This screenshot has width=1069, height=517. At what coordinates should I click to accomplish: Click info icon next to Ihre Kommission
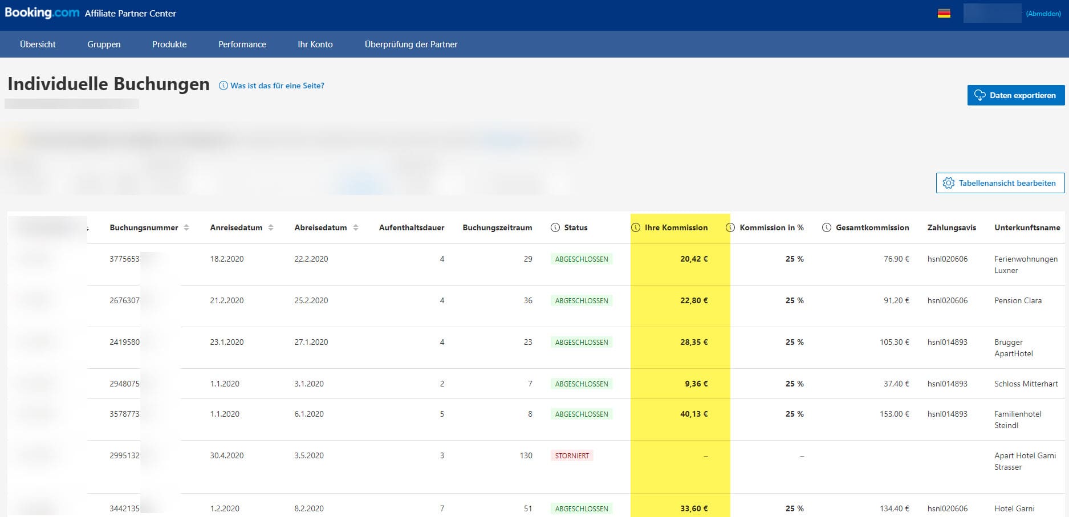(636, 227)
